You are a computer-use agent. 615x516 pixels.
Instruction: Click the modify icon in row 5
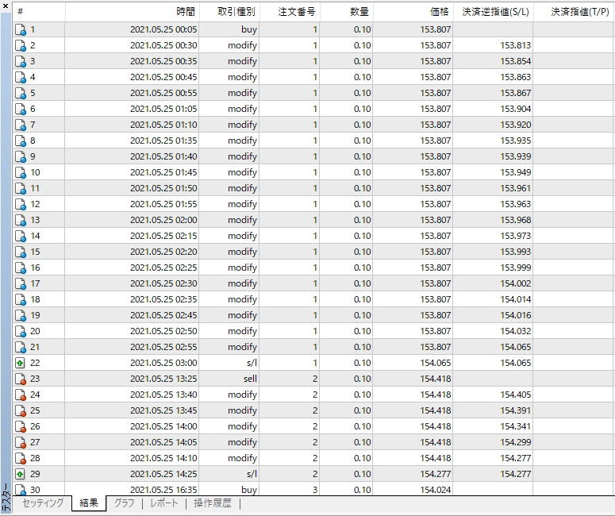(x=21, y=94)
